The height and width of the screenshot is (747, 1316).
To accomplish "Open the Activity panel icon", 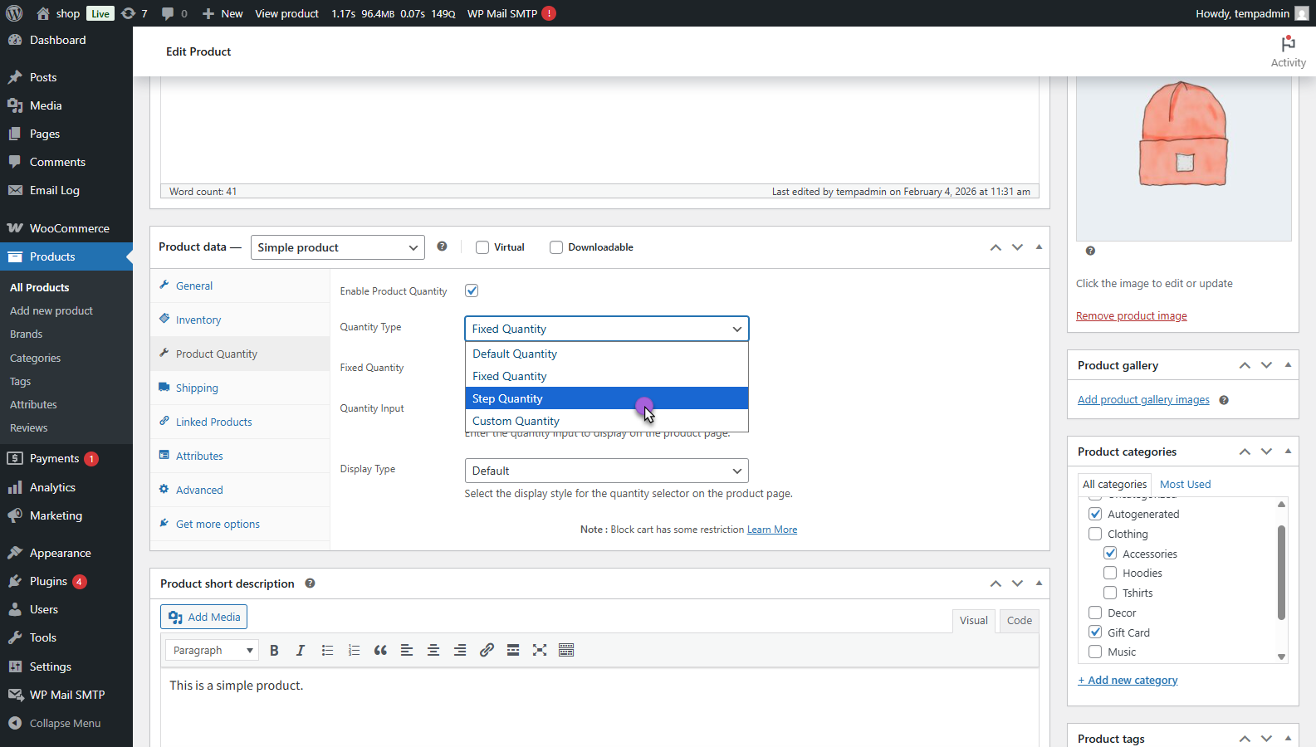I will pyautogui.click(x=1288, y=51).
